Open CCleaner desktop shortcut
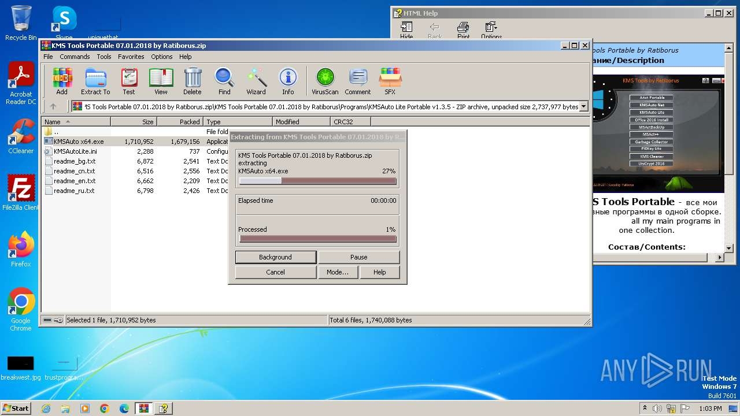Screen dimensions: 740x416 pyautogui.click(x=21, y=136)
